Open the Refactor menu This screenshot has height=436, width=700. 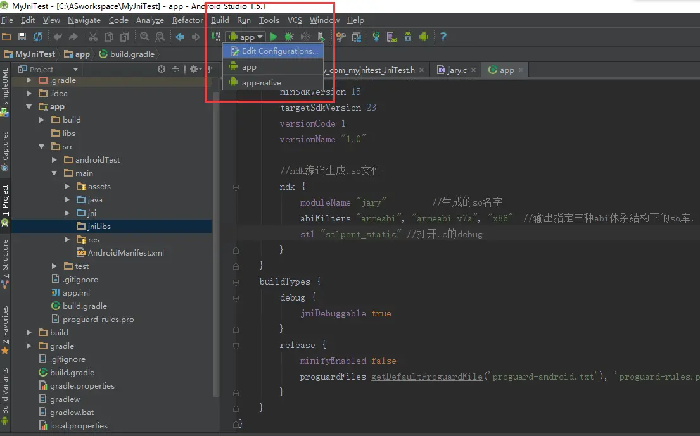[x=188, y=20]
